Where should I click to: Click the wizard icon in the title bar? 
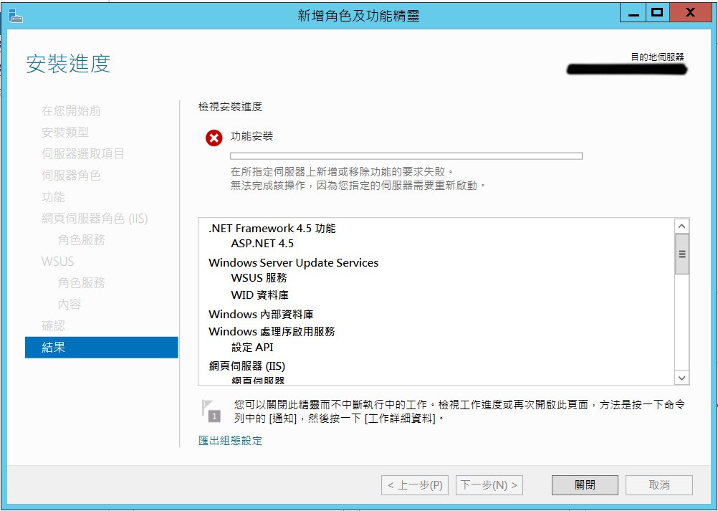16,16
